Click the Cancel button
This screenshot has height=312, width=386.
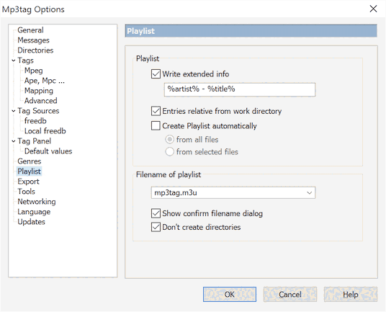(x=290, y=294)
